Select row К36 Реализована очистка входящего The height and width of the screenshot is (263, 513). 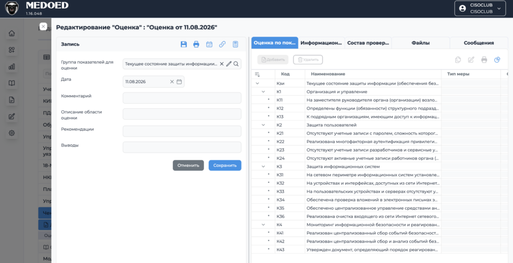click(x=380, y=216)
